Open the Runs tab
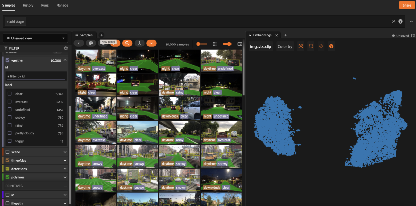The image size is (416, 206). (44, 5)
